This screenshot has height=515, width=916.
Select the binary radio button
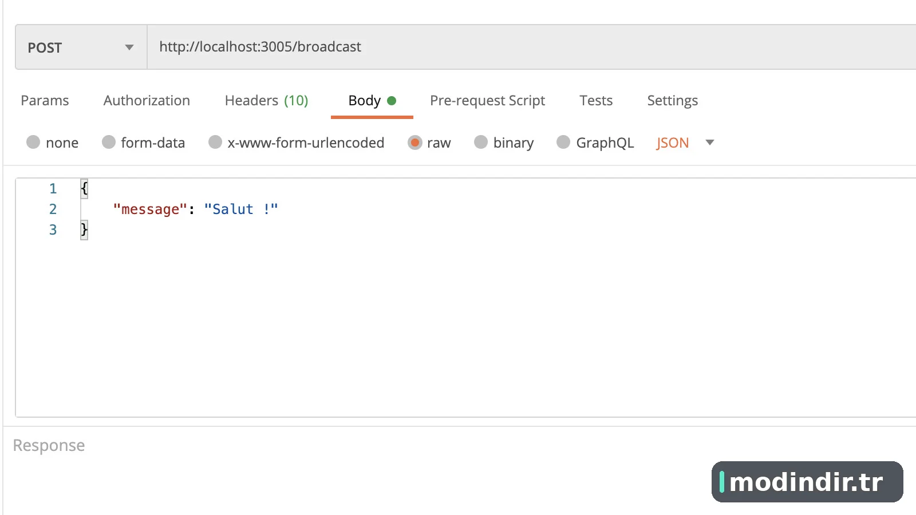pos(481,142)
